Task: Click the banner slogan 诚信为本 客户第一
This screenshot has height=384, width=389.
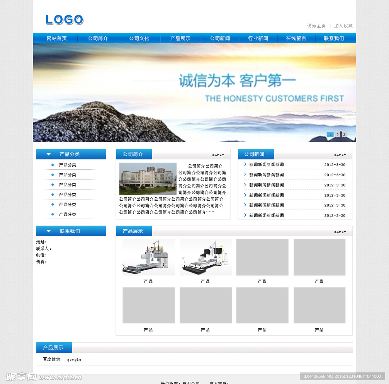Action: tap(238, 81)
